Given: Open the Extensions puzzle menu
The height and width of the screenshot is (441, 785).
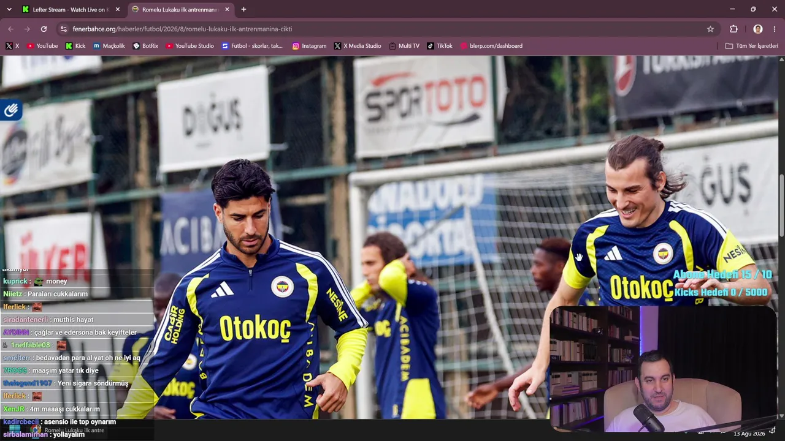Looking at the screenshot, I should pyautogui.click(x=733, y=29).
